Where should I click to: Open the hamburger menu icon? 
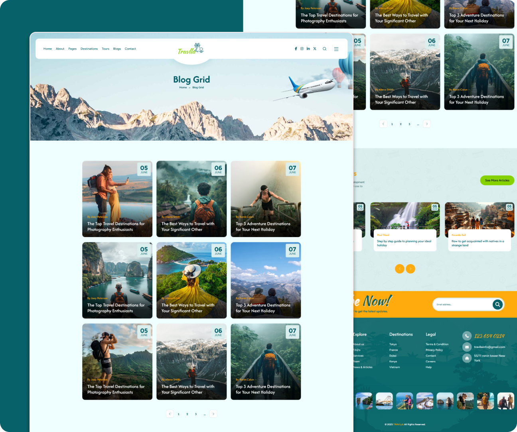336,49
